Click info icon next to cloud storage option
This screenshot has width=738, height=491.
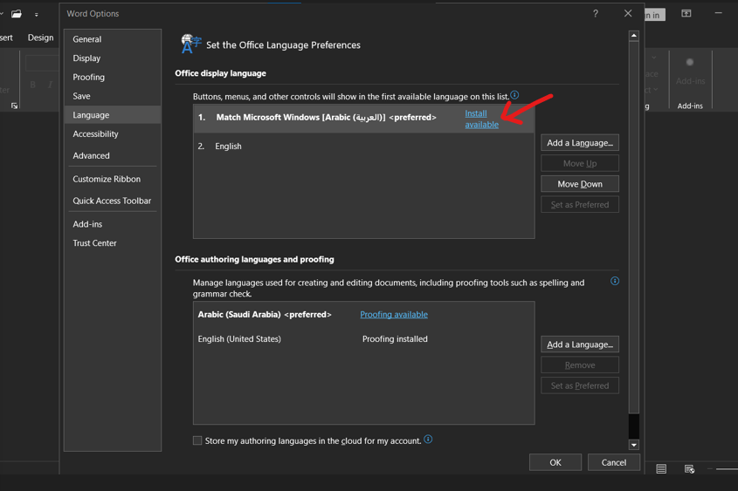(x=428, y=440)
